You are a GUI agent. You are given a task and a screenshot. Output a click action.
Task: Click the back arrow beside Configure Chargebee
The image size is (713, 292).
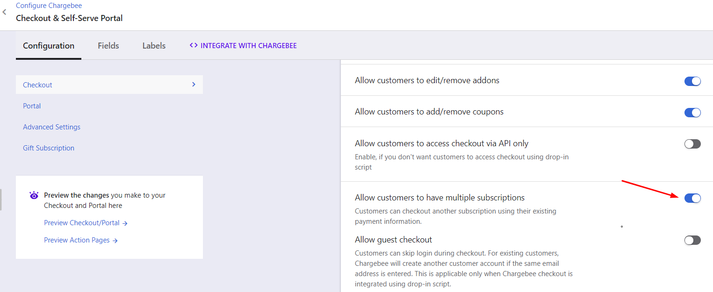point(5,12)
